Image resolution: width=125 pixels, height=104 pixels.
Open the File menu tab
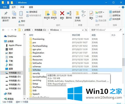click(5, 7)
